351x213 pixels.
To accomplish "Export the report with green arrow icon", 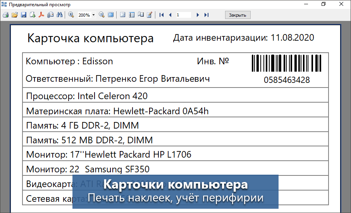I will pyautogui.click(x=33, y=15).
